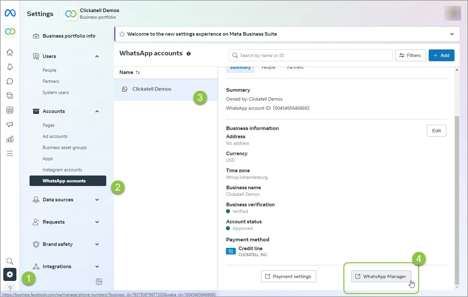
Task: Click the Name column header
Action: pyautogui.click(x=126, y=72)
